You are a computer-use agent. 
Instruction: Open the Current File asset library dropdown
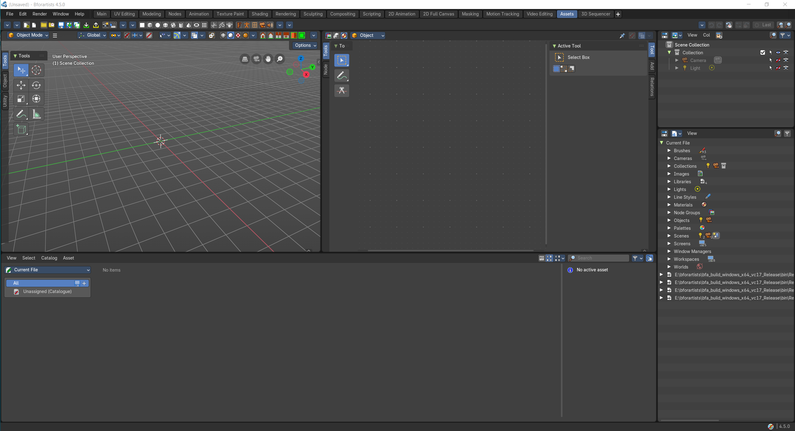[47, 270]
